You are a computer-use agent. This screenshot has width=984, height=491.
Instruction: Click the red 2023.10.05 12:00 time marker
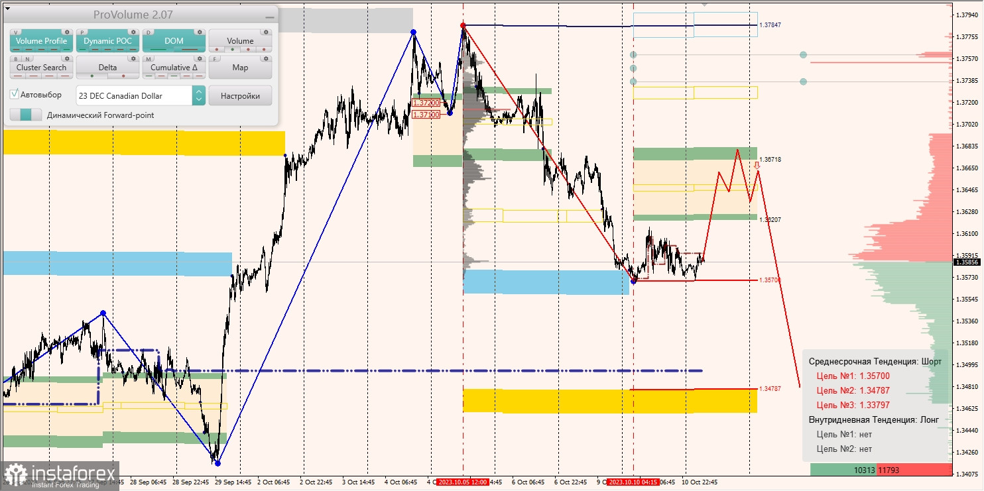(x=463, y=482)
